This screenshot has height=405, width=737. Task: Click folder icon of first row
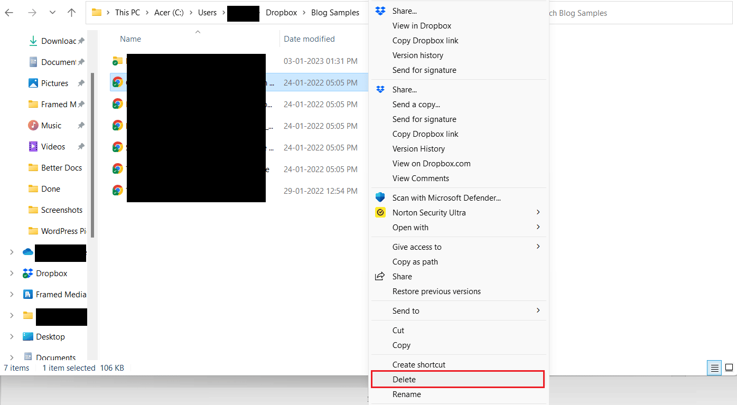117,61
